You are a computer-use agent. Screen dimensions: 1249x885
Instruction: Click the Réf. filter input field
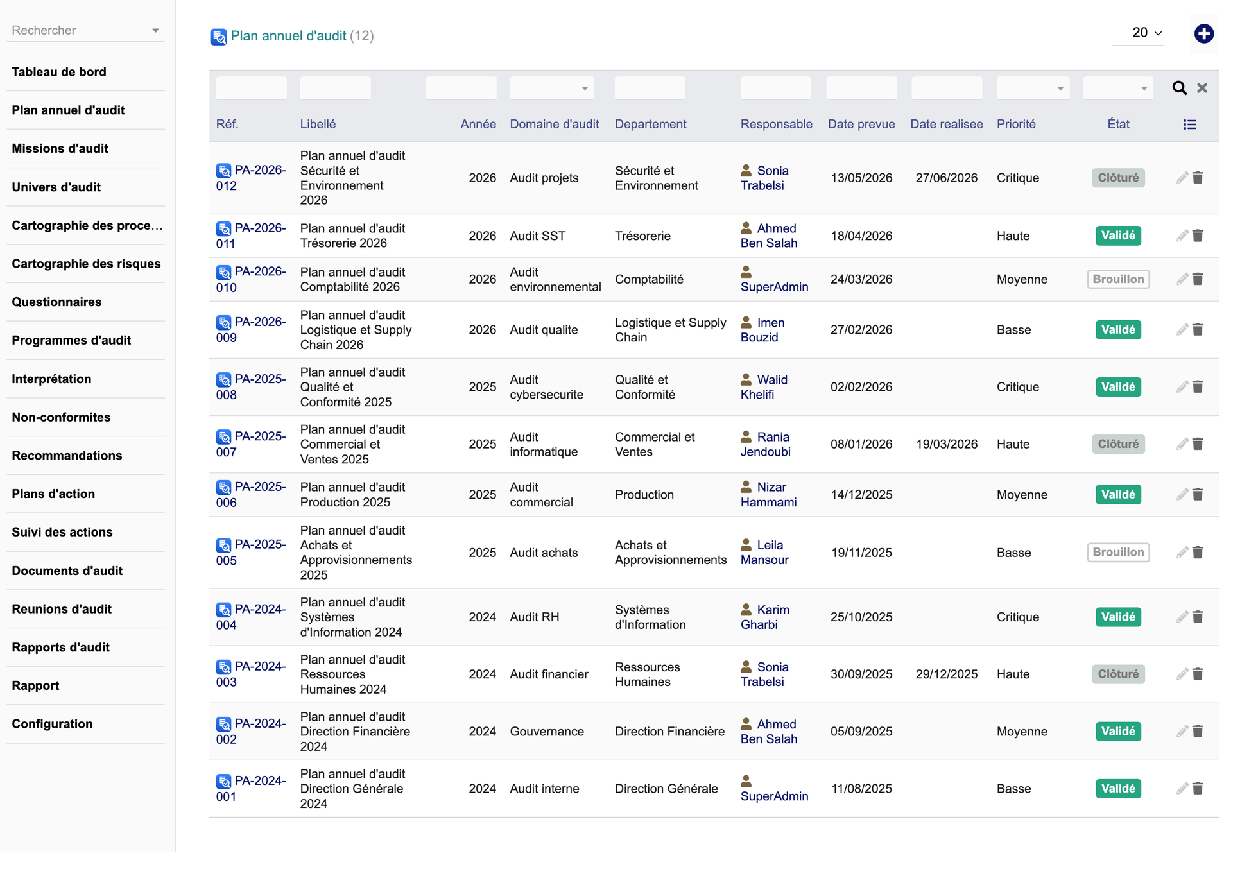coord(251,88)
